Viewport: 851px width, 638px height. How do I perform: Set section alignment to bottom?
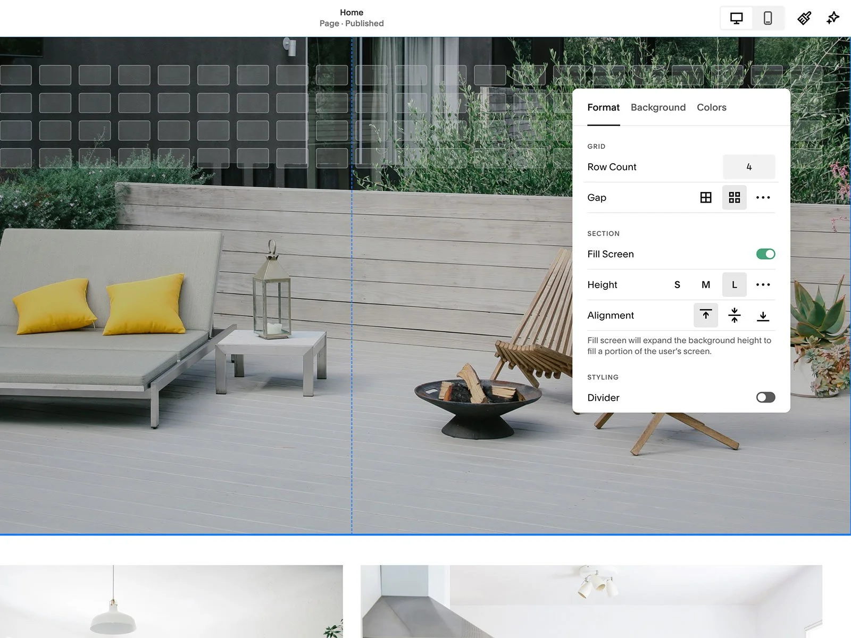[x=764, y=315]
